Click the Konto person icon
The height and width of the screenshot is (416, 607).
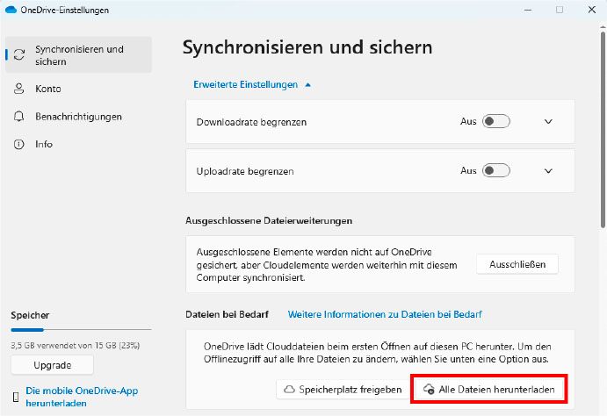19,89
